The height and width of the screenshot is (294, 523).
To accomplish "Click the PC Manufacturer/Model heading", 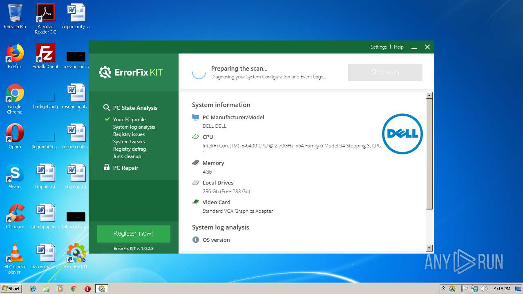I will tap(233, 117).
